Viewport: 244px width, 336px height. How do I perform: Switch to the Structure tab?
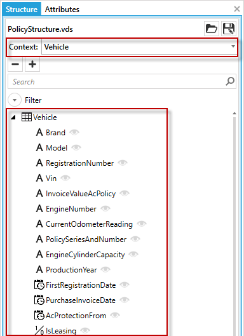pyautogui.click(x=22, y=10)
